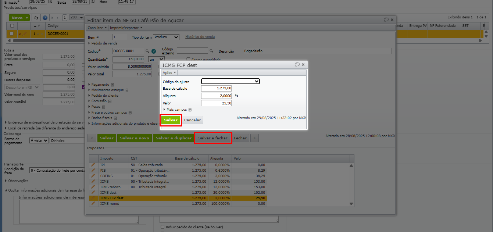Open the Tipo do item Produto dropdown
Viewport: 493px width, 232px height.
coord(166,37)
